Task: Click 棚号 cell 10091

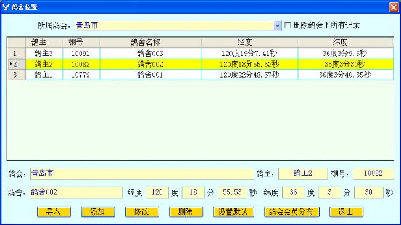Action: 81,54
